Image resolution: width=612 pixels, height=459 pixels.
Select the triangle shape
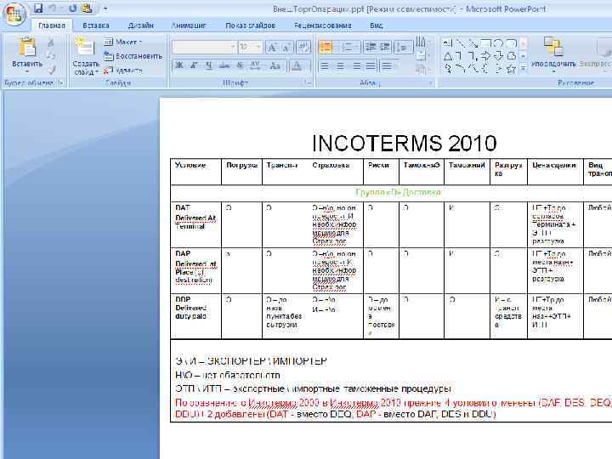pos(448,56)
